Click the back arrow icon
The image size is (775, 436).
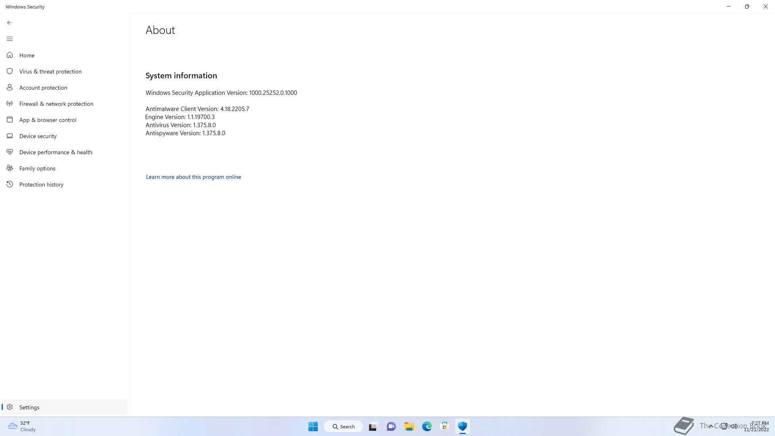(10, 23)
